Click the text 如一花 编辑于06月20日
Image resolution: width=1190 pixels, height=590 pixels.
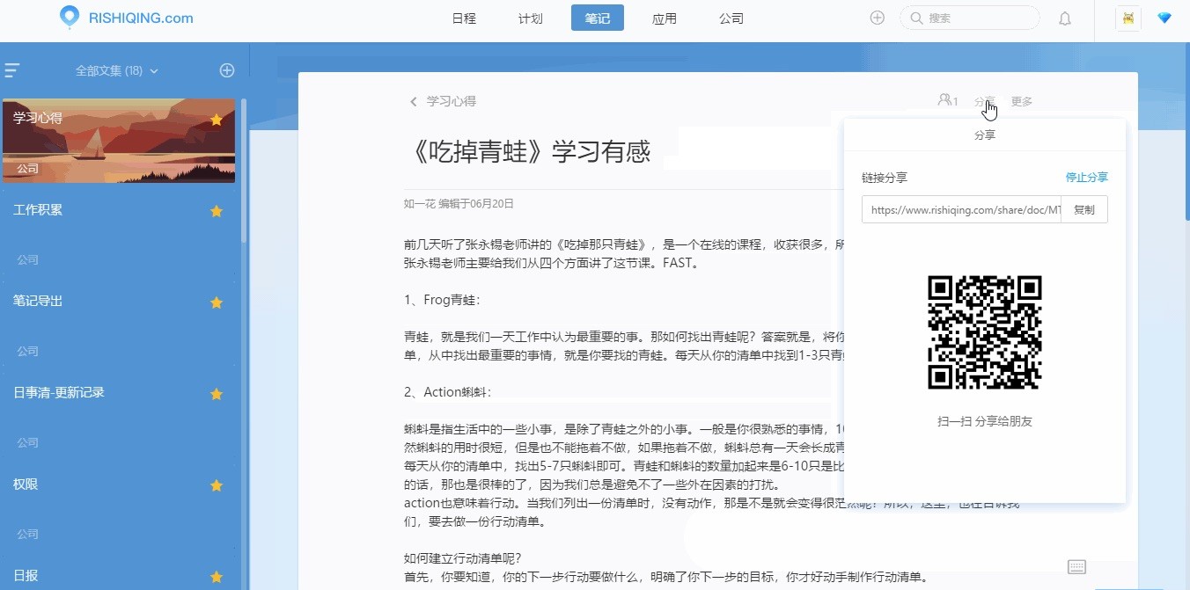(x=459, y=204)
